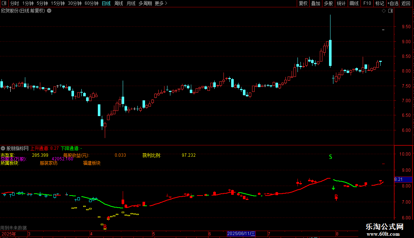Screen dimensions: 414x238
Task: Select the 5分钟 period tab
Action: pyautogui.click(x=42, y=3)
